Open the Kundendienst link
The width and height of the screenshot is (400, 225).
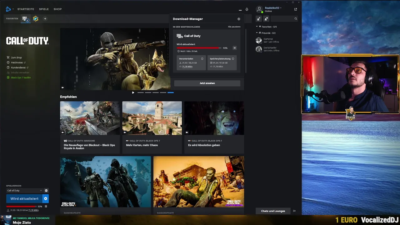(18, 67)
